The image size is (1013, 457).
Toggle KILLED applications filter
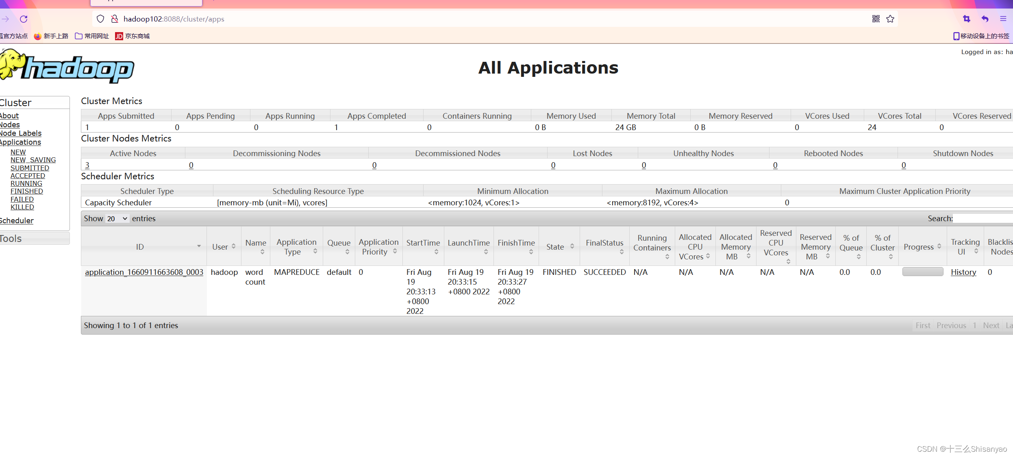[x=21, y=207]
